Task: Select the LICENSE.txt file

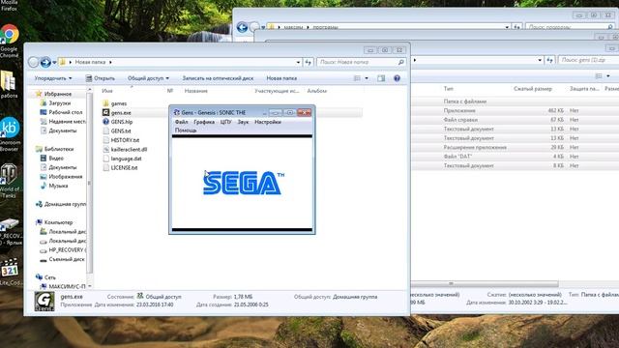Action: pos(120,167)
